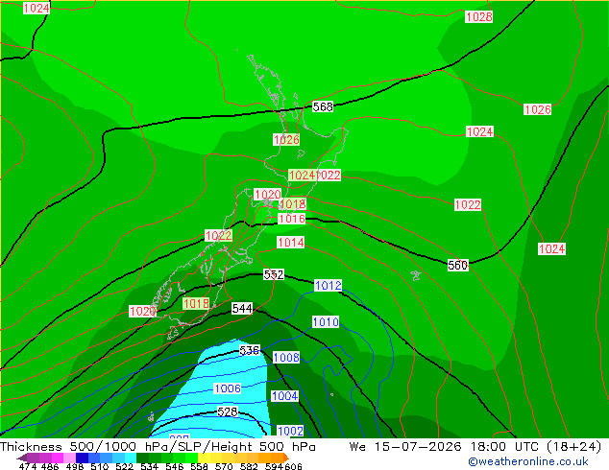
Task: Click the 1016 isobar label
Action: [x=292, y=219]
